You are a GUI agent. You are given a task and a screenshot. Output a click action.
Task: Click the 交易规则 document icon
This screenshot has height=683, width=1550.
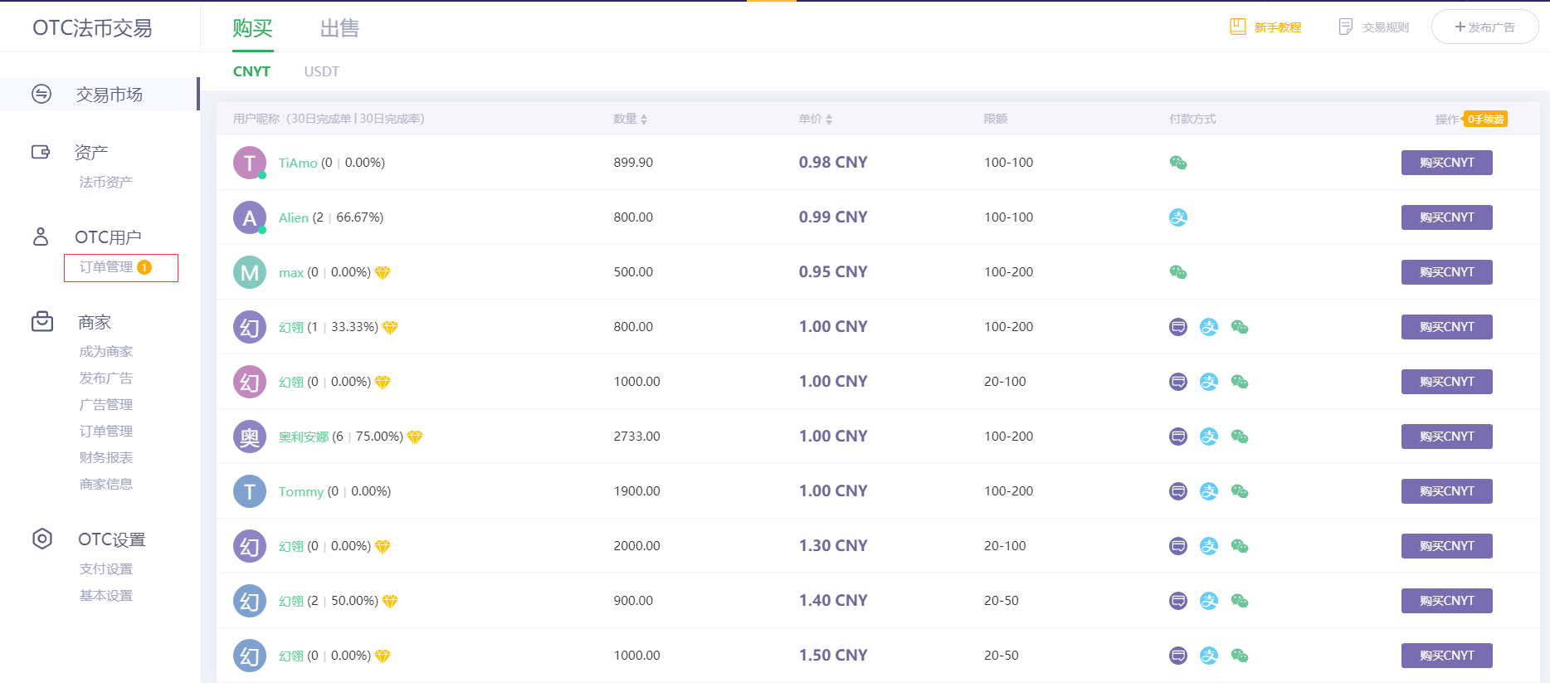[x=1346, y=27]
